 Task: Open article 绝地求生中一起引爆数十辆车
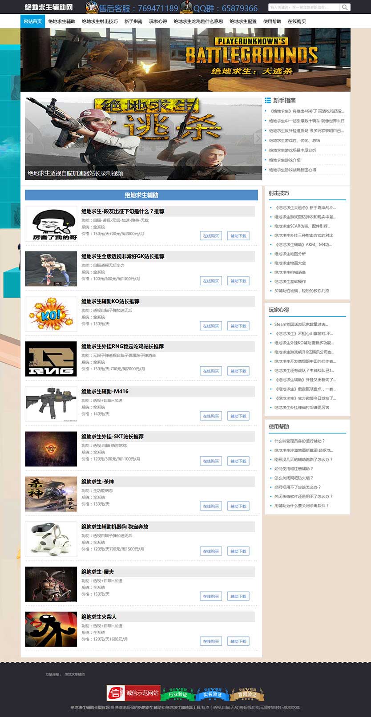coord(306,121)
